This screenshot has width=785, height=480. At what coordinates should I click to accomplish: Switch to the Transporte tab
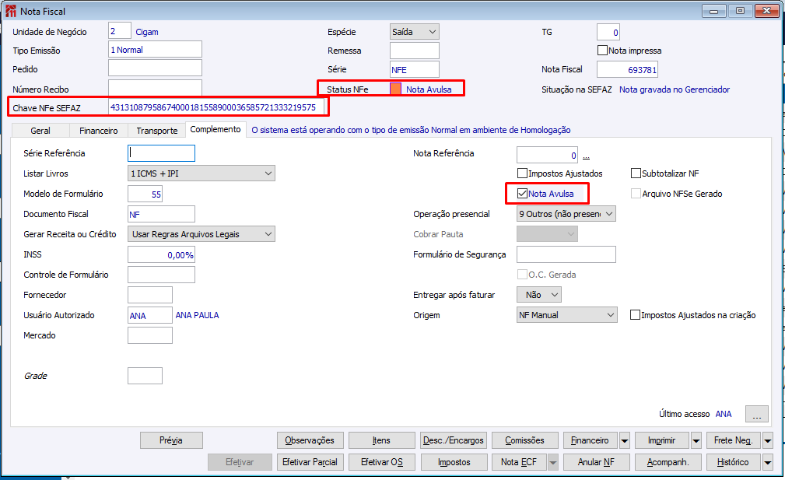click(x=157, y=131)
